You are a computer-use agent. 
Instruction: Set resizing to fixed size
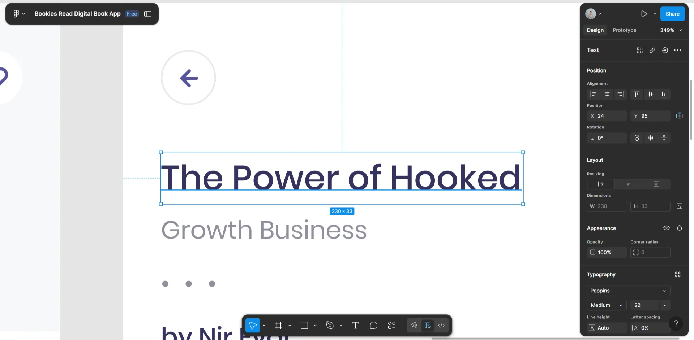tap(656, 184)
